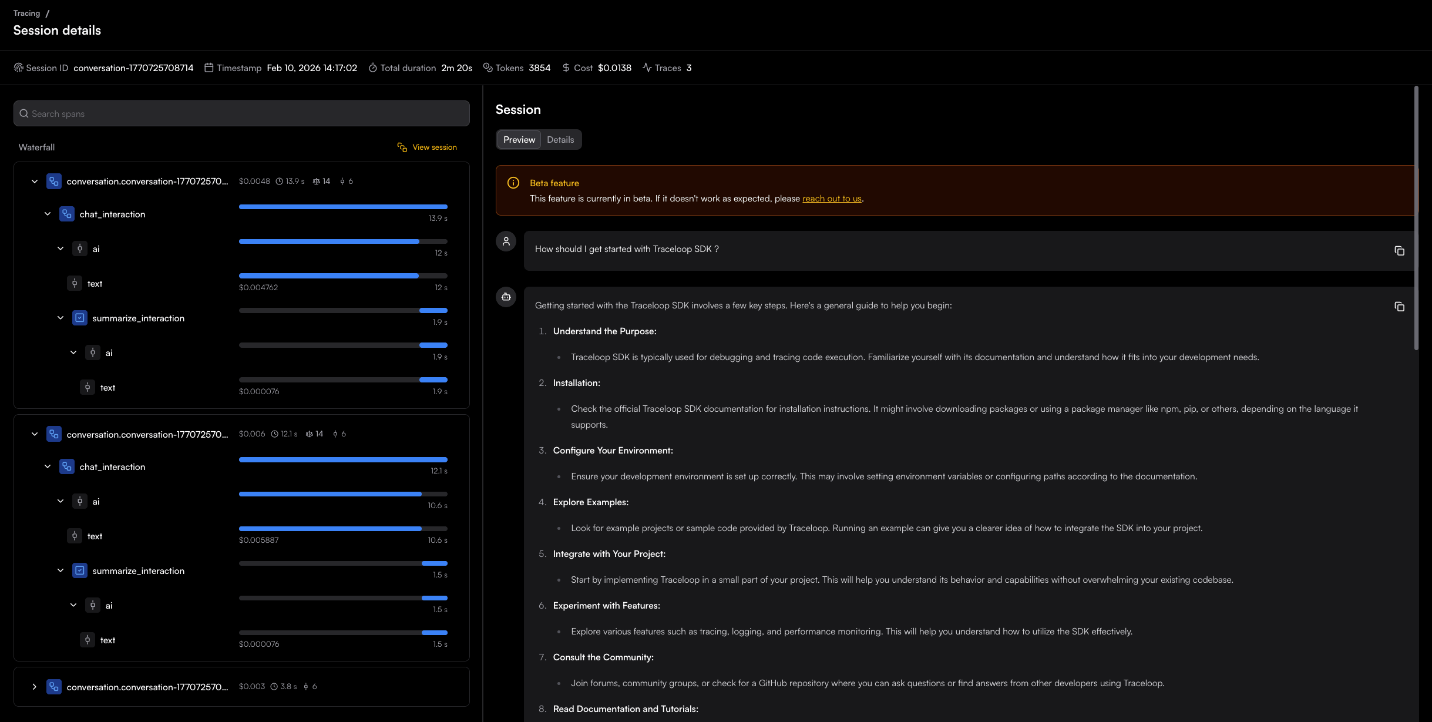Click summarize_interaction task icon in first trace
The image size is (1432, 722).
pyautogui.click(x=80, y=318)
